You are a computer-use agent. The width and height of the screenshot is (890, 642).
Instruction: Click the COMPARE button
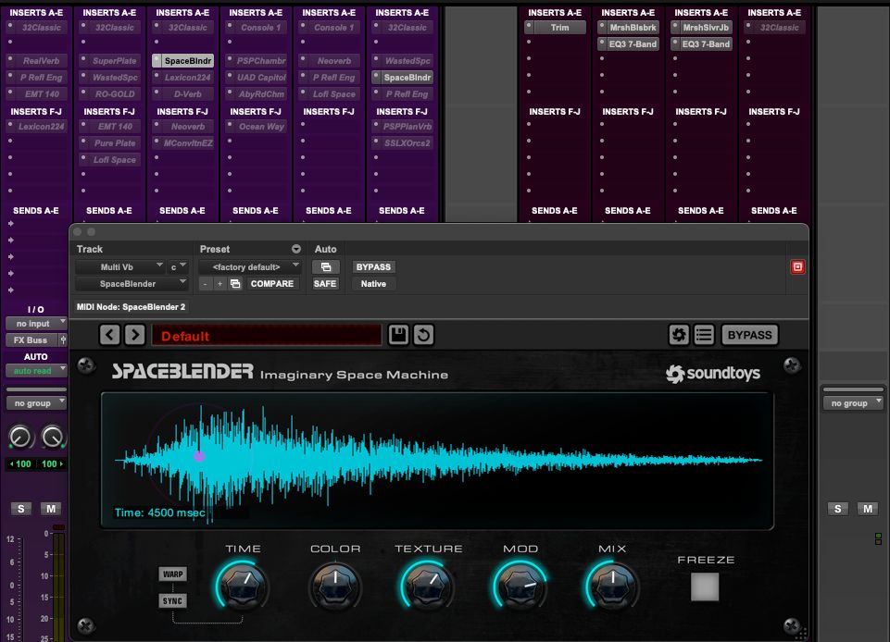(271, 284)
